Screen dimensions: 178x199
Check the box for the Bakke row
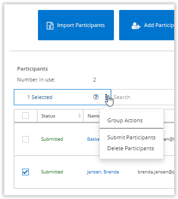pos(26,139)
